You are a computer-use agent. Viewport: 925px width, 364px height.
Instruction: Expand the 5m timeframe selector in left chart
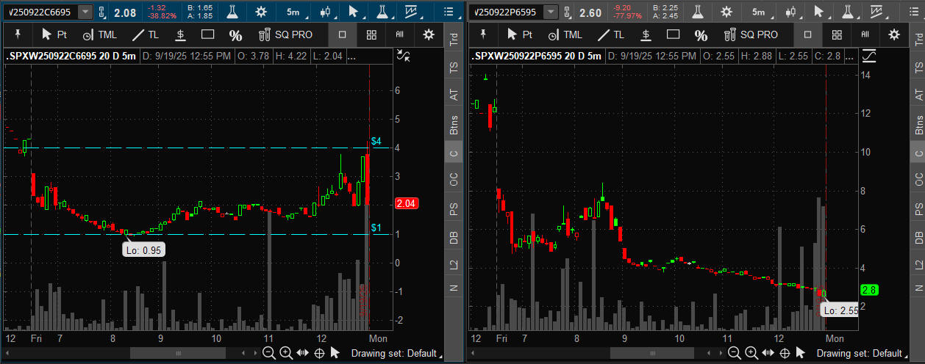[293, 12]
